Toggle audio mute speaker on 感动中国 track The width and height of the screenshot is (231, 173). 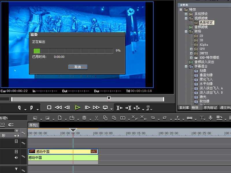16,158
